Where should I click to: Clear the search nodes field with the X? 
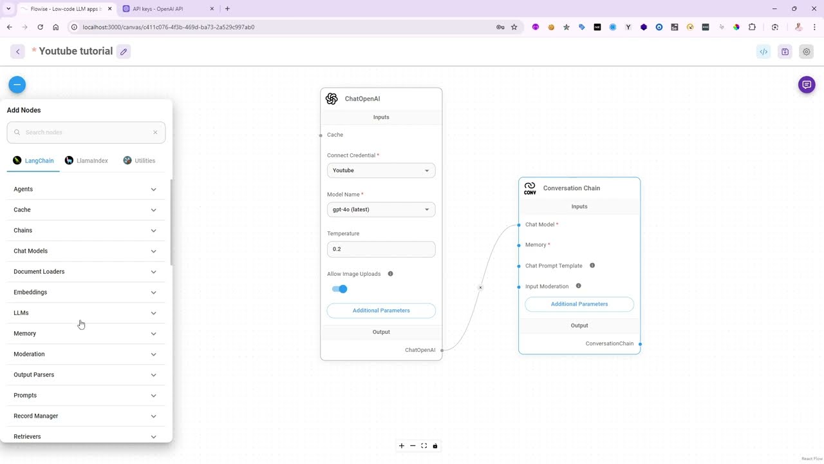(155, 132)
